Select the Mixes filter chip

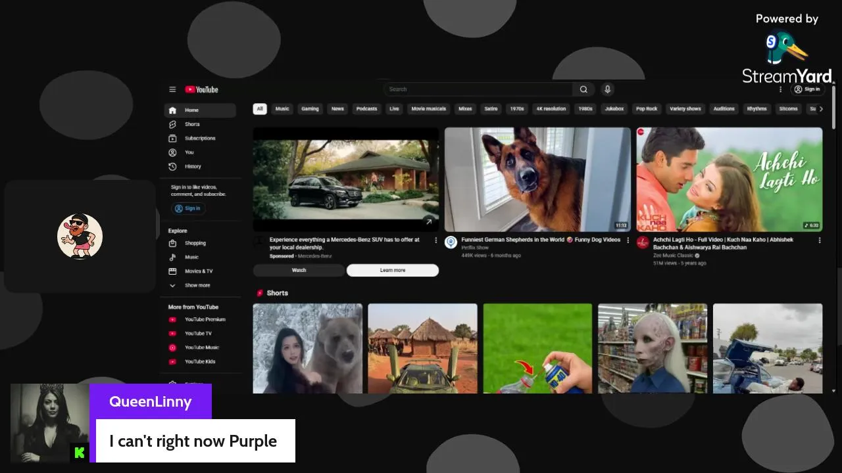coord(465,109)
